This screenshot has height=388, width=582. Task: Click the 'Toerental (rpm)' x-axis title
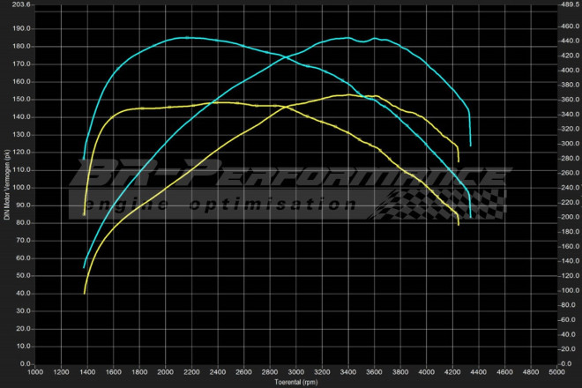[x=295, y=382]
